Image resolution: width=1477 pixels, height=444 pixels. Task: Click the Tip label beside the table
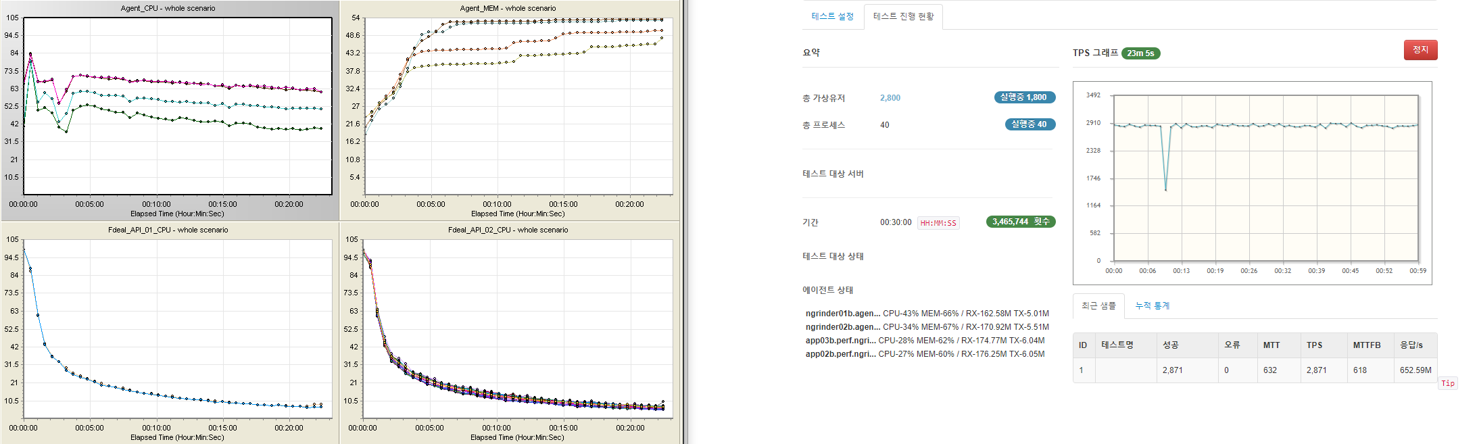click(1447, 383)
